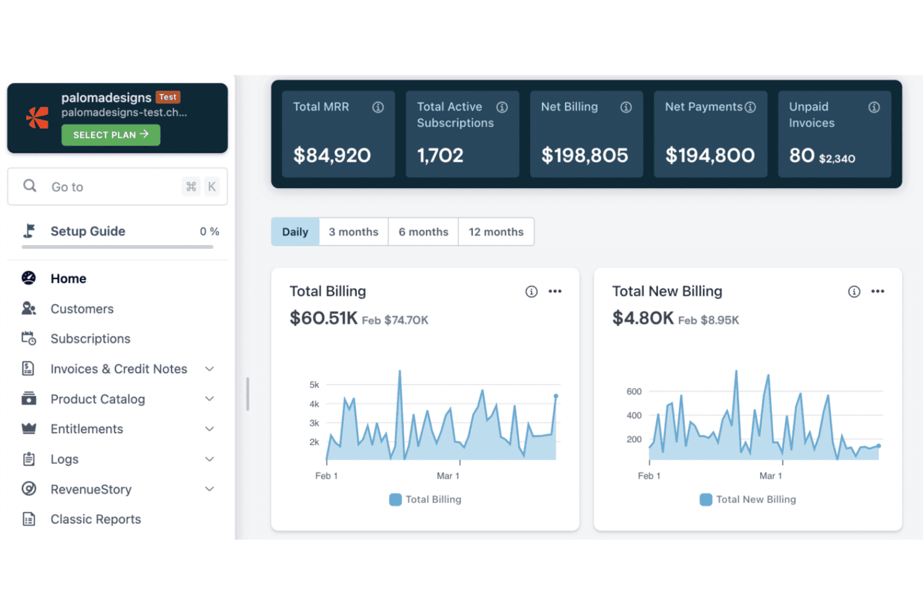Switch to the 12 months tab
Viewport: 923px width, 615px height.
(496, 232)
